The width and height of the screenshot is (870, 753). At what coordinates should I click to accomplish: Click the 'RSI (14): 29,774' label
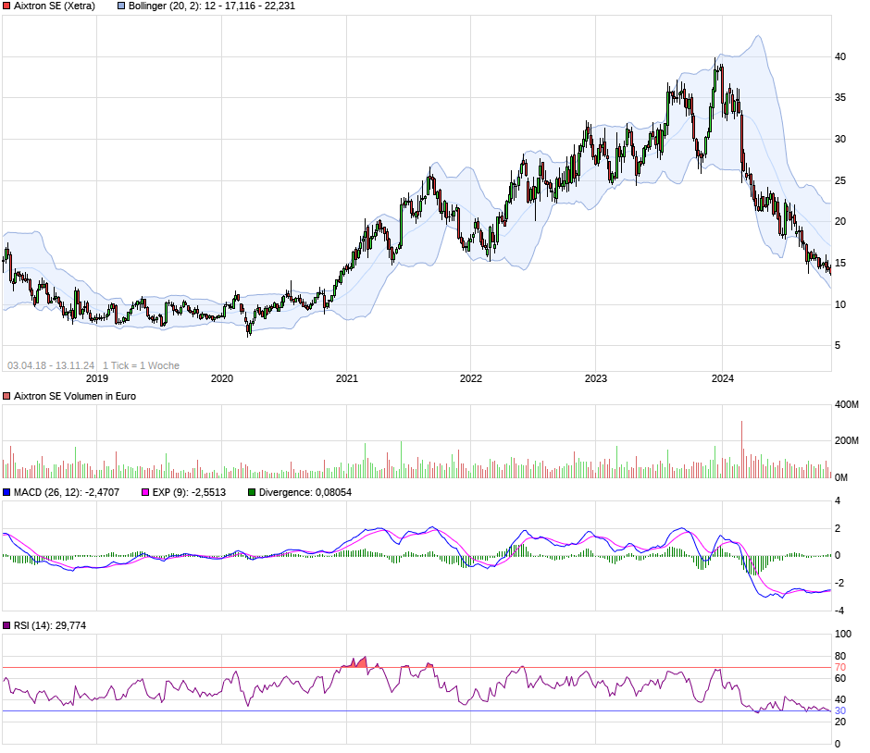pos(50,625)
